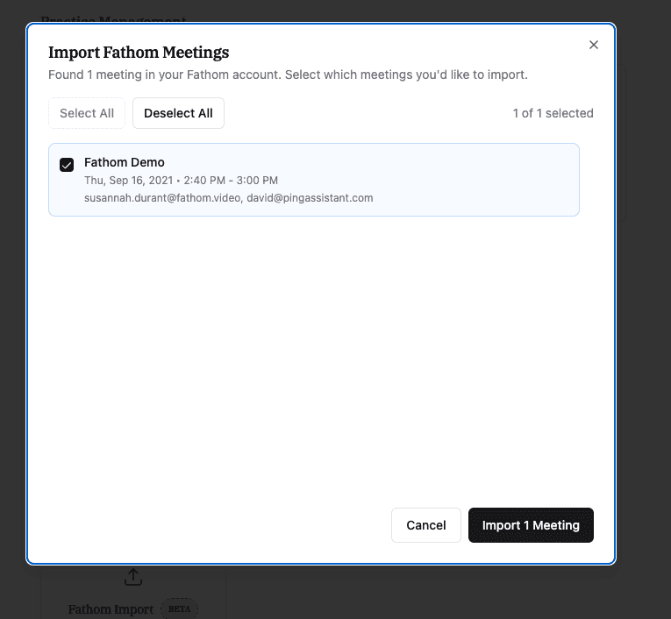Click the upload icon behind the dialog
Viewport: 671px width, 619px height.
click(x=133, y=577)
